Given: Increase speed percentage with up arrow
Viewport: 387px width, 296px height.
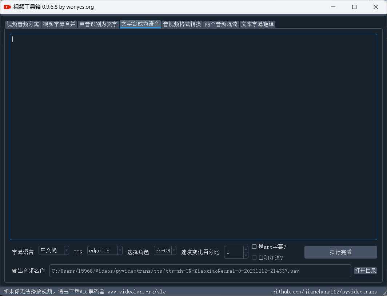Looking at the screenshot, I should point(246,249).
